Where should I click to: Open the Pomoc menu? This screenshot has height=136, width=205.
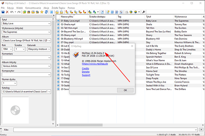[71, 8]
